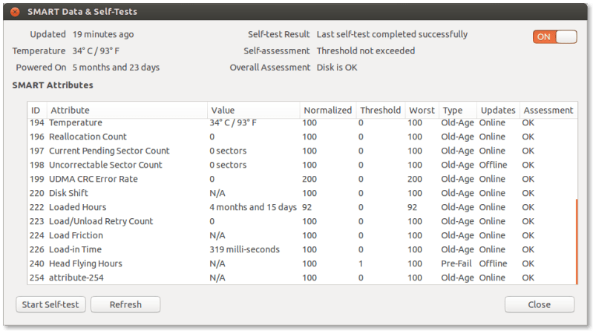Toggle the SMART ON switch off

(x=555, y=36)
